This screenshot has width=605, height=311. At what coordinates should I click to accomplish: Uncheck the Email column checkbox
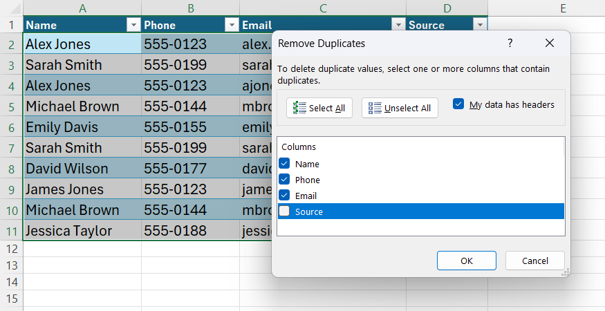(x=284, y=196)
